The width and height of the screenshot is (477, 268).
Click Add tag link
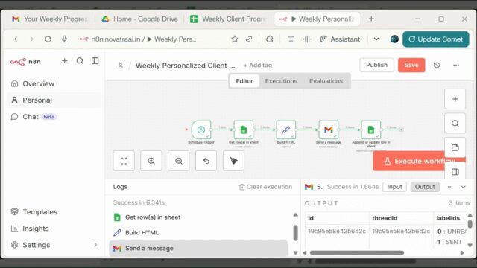[x=258, y=66]
